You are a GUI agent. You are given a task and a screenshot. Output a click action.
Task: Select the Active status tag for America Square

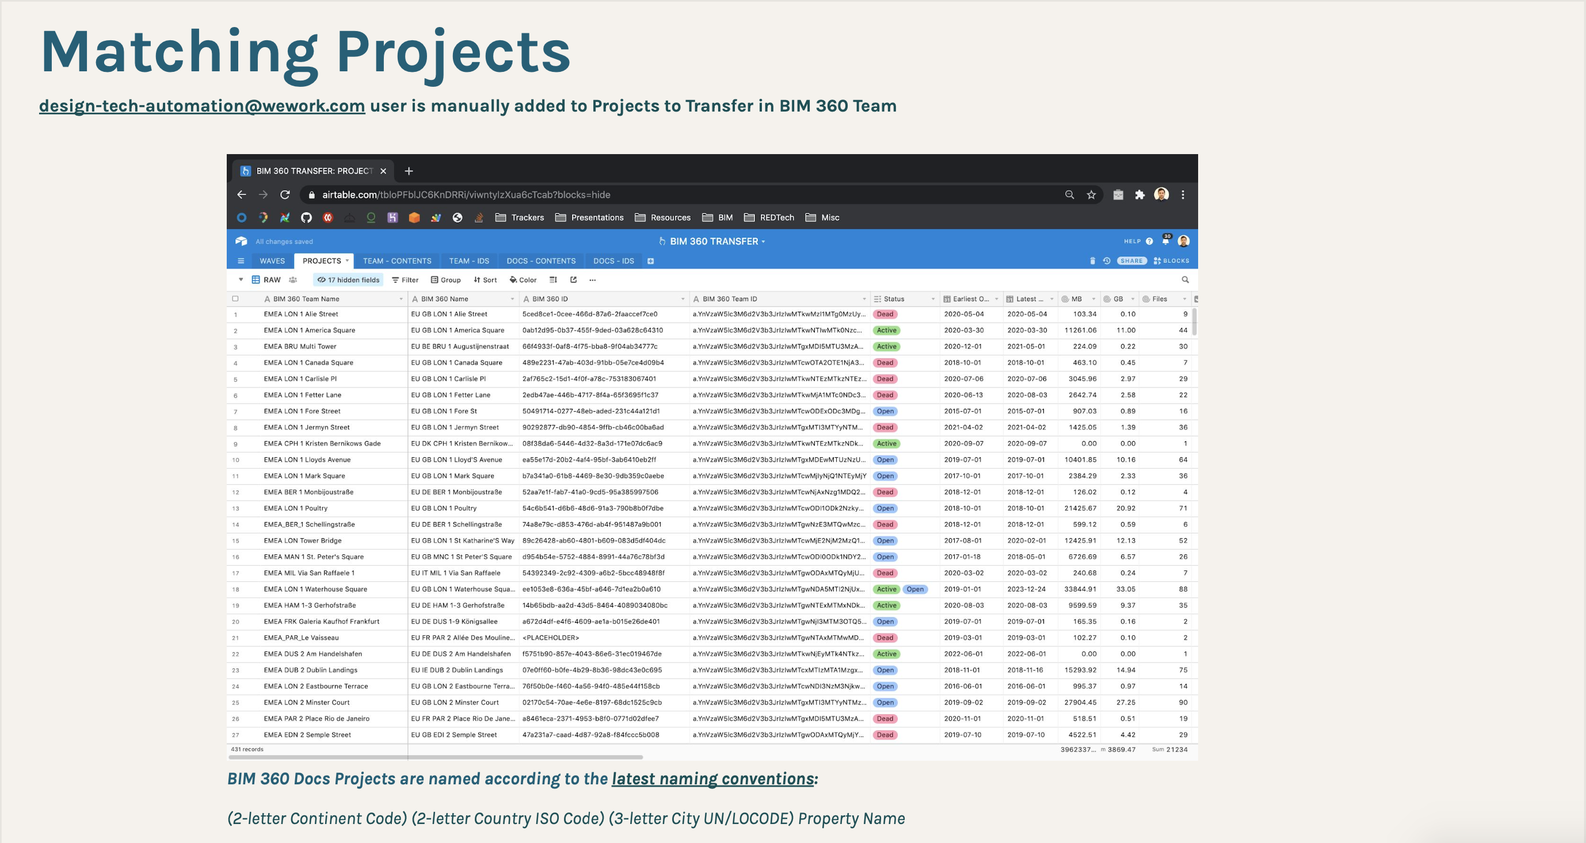tap(886, 331)
